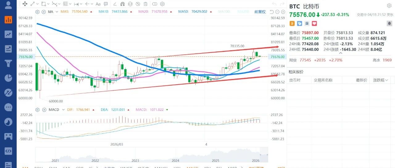The height and width of the screenshot is (168, 395).
Task: Open the MA indicator type dropdown
Action: click(x=57, y=12)
